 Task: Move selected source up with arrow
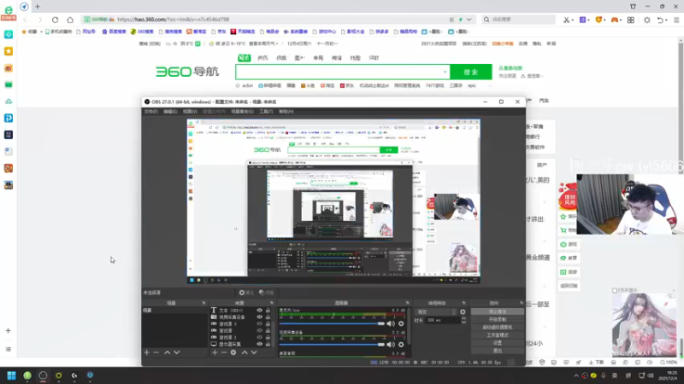(x=245, y=352)
